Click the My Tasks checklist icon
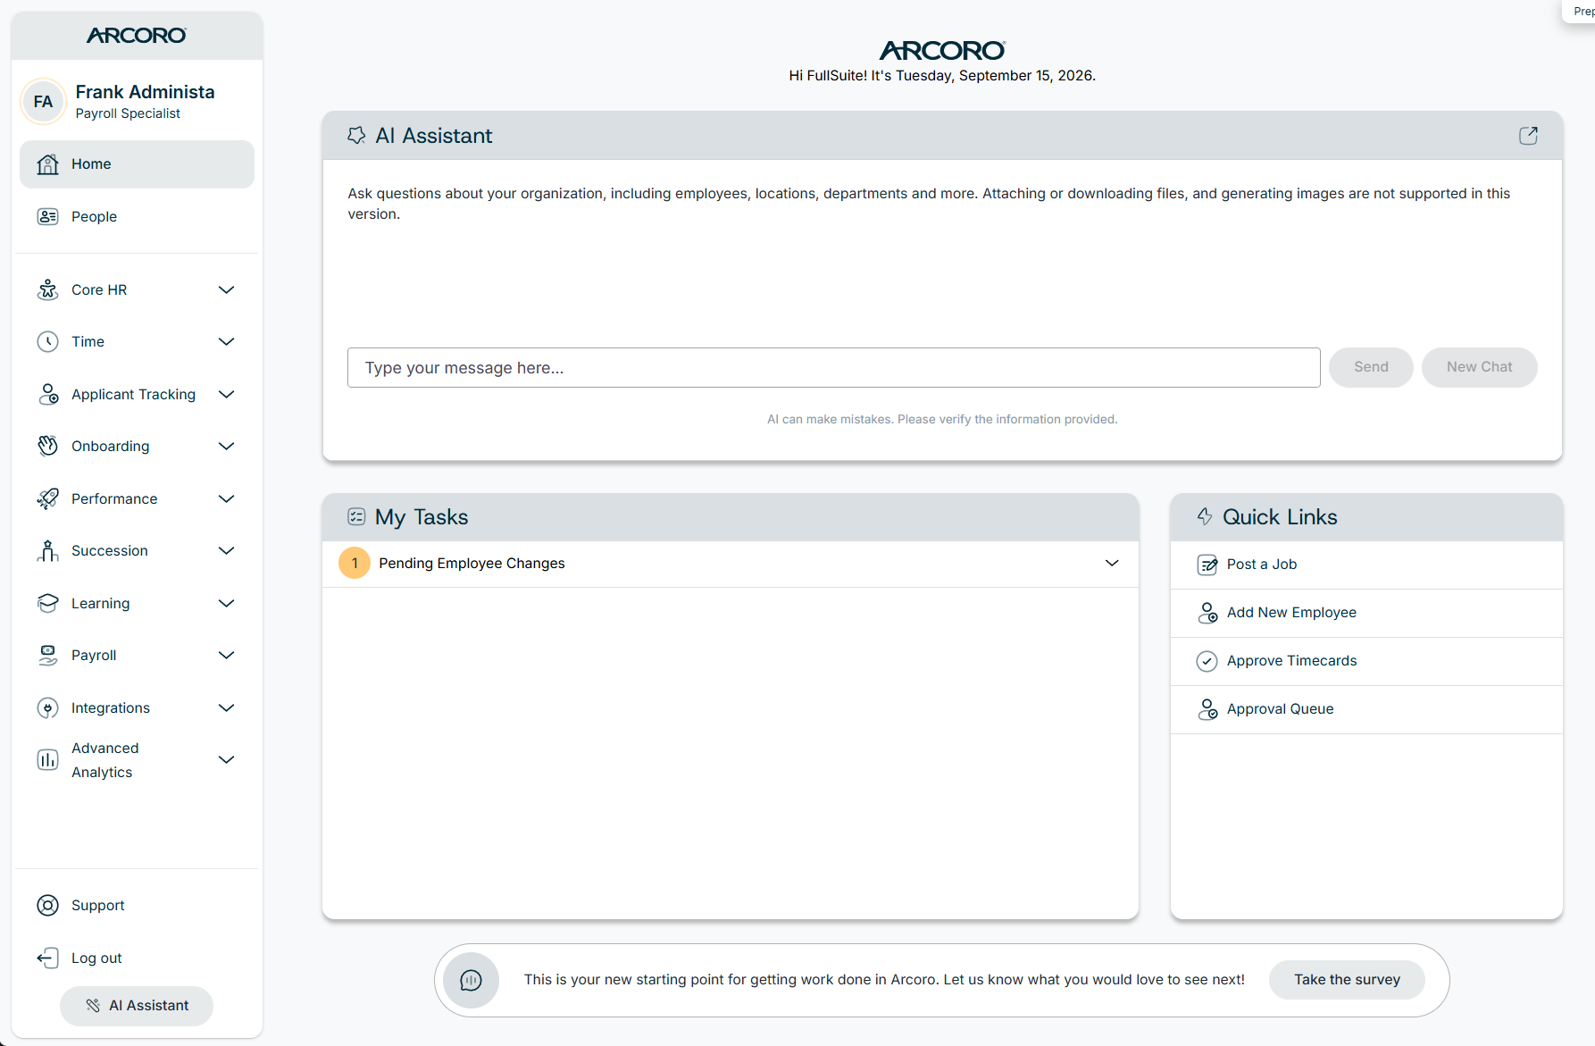Image resolution: width=1595 pixels, height=1046 pixels. (x=356, y=517)
